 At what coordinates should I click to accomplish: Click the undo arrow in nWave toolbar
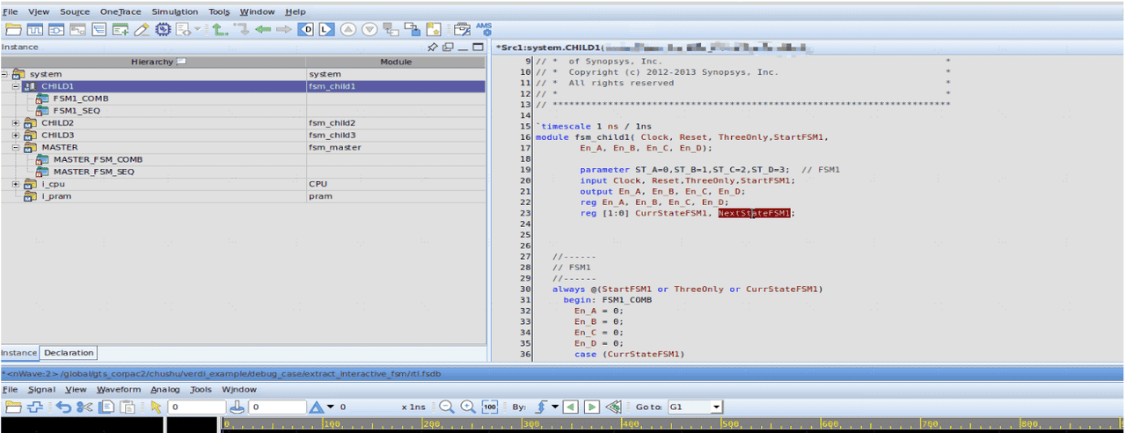[x=62, y=407]
